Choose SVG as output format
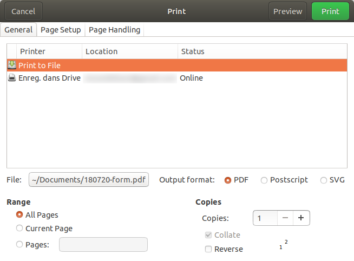Viewport: 354px width, 261px height. coord(324,180)
